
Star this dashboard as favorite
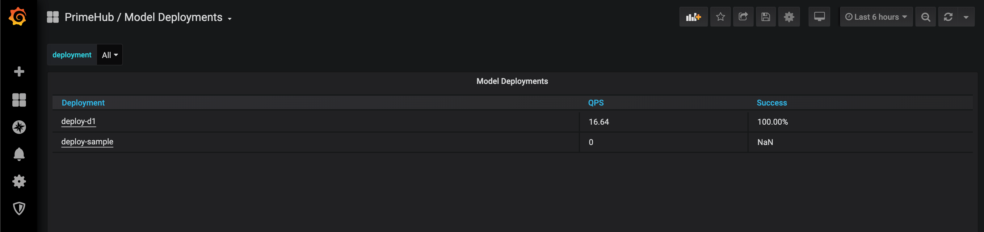(x=721, y=17)
